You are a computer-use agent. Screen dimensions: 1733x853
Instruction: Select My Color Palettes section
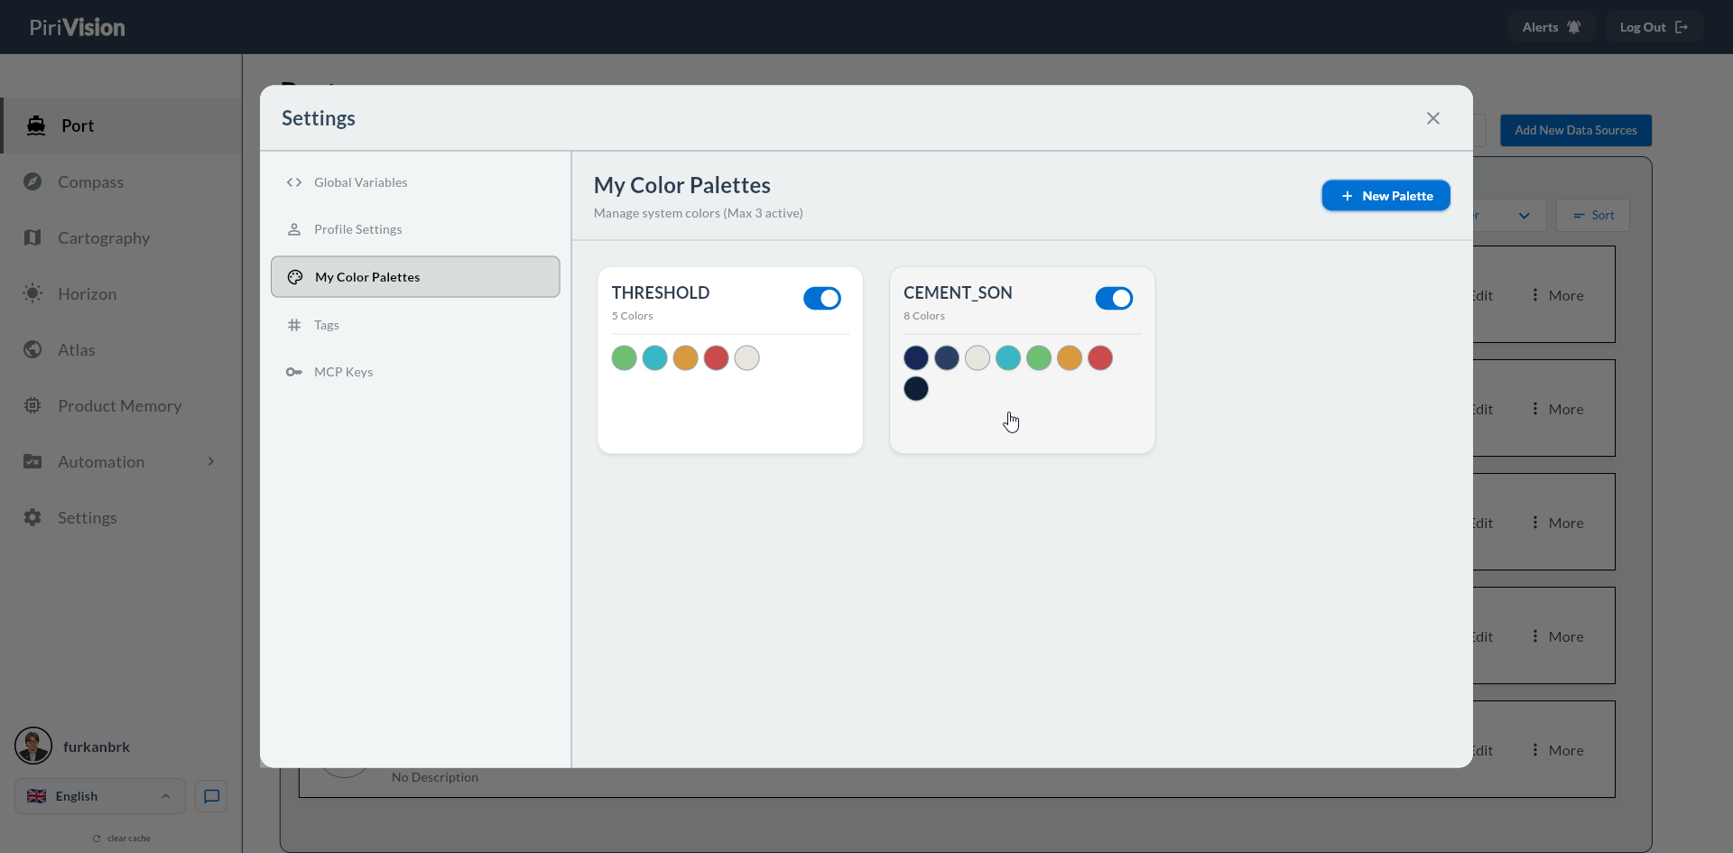(415, 277)
